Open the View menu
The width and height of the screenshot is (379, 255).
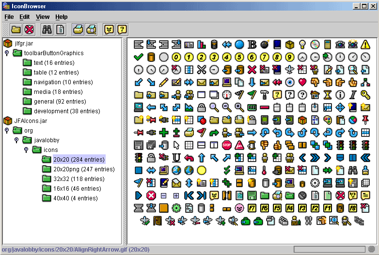point(43,17)
